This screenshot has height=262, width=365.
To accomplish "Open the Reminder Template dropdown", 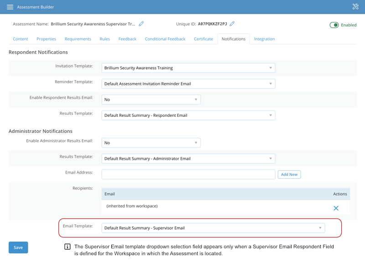I will pyautogui.click(x=188, y=84).
